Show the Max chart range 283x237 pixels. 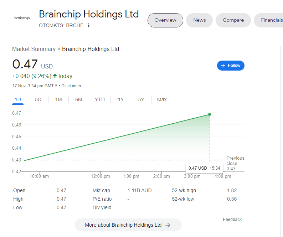coord(162,99)
